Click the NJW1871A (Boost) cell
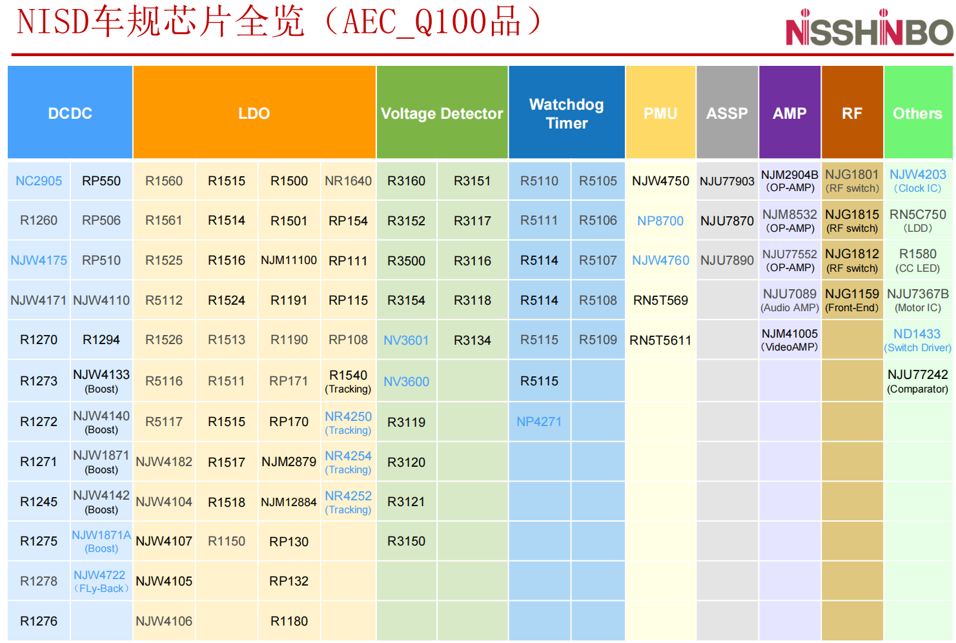This screenshot has height=643, width=956. tap(101, 541)
